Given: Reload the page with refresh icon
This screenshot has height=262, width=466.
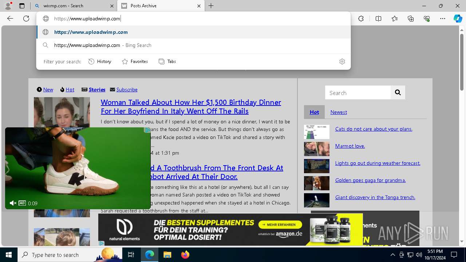Looking at the screenshot, I should 26,19.
